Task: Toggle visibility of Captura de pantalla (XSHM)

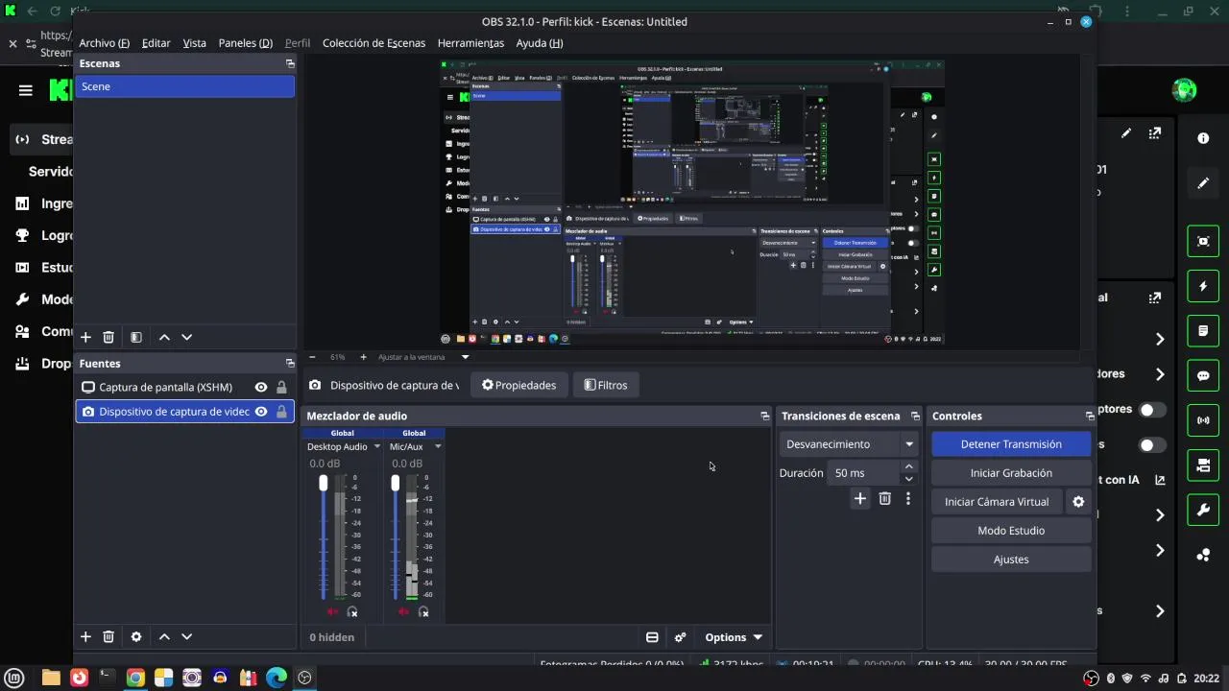Action: tap(260, 387)
